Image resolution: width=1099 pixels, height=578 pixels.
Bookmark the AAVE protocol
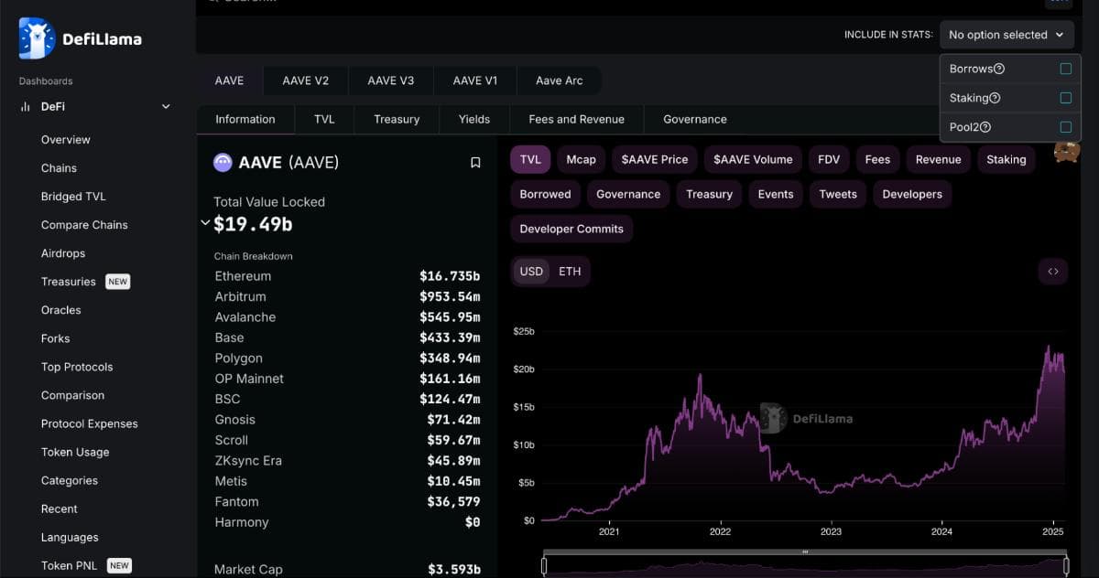pos(475,162)
